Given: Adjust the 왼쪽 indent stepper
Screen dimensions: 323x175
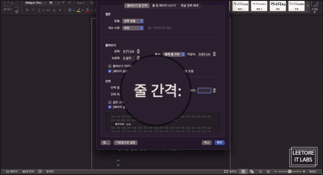Looking at the screenshot, I should (138, 51).
